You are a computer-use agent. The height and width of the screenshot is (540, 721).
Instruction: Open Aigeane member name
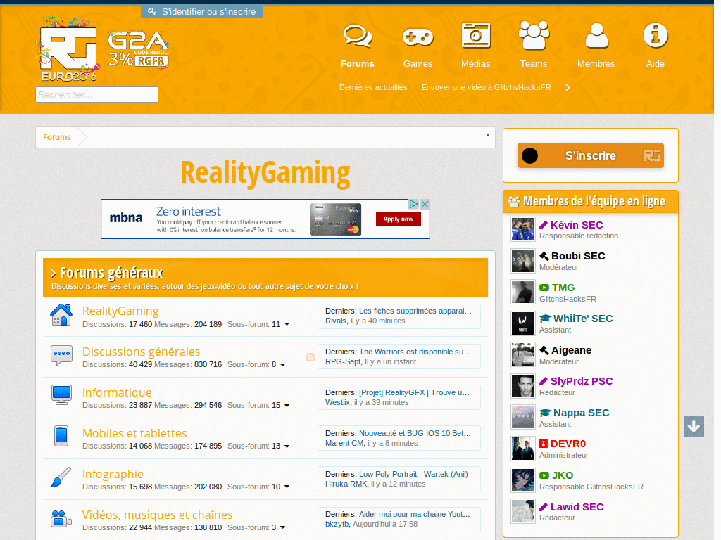coord(571,350)
